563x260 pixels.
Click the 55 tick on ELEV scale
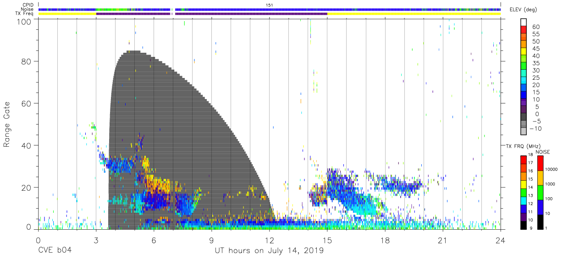coord(535,34)
